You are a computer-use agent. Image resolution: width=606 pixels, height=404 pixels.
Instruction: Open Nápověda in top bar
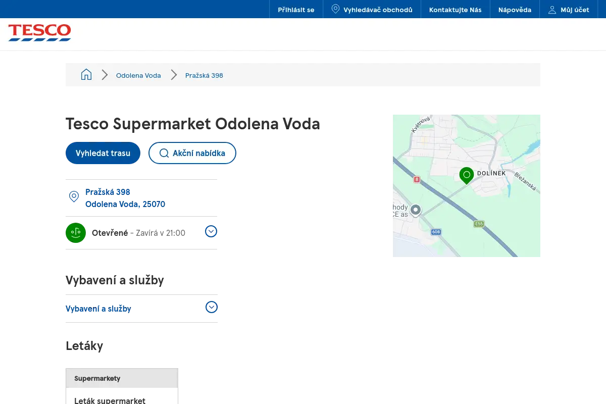(515, 10)
